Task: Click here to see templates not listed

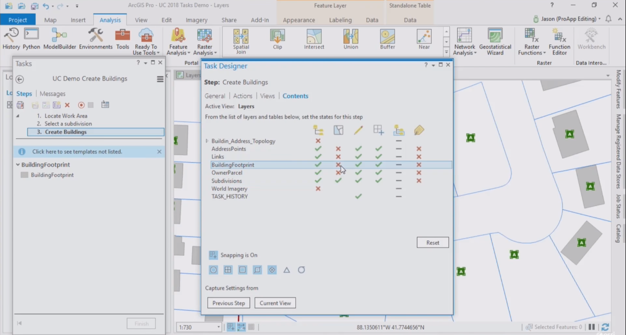Action: click(x=77, y=152)
